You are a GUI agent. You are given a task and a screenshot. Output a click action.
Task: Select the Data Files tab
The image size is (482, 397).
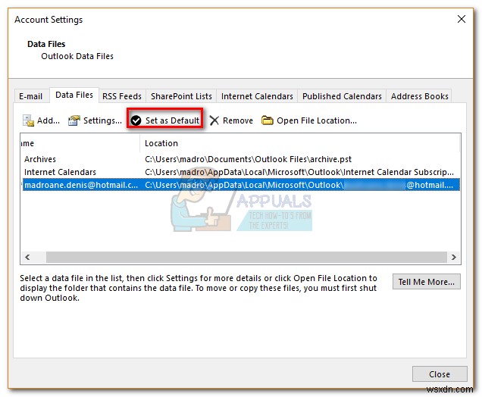(74, 95)
